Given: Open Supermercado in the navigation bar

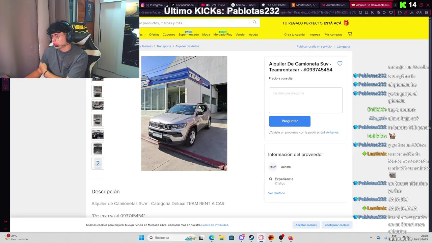Looking at the screenshot, I should pyautogui.click(x=189, y=34).
